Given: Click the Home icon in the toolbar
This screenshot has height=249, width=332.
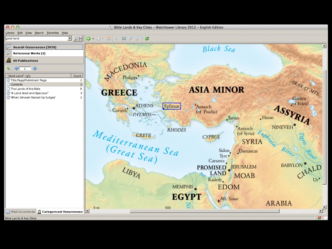Looking at the screenshot, I should (x=108, y=39).
